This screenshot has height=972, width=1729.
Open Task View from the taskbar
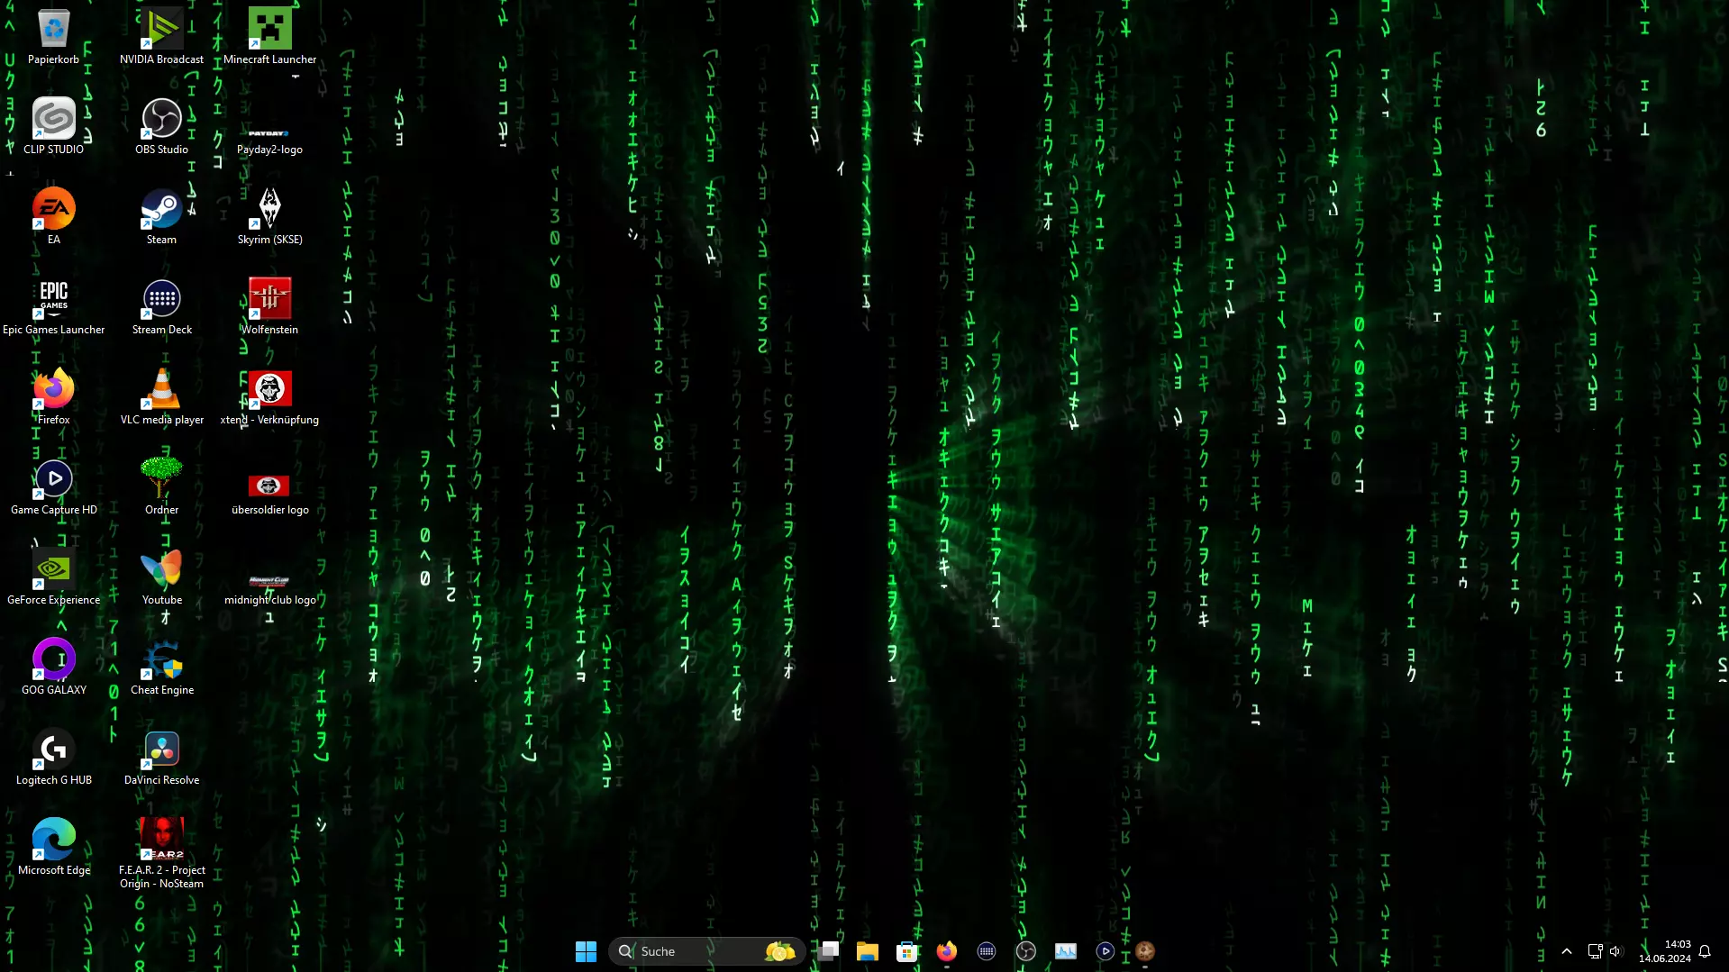pyautogui.click(x=828, y=951)
